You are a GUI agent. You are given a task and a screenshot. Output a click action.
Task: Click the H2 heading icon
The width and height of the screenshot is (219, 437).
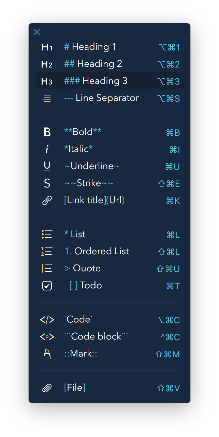point(47,64)
